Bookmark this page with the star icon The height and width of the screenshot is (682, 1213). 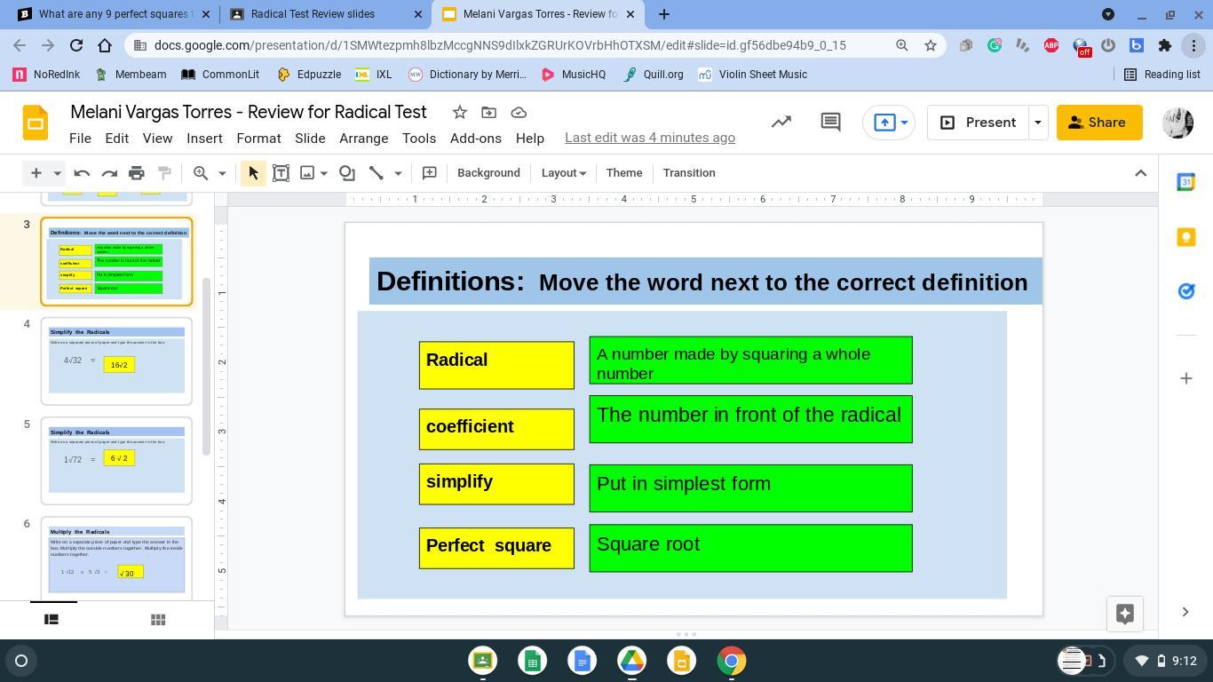point(931,45)
